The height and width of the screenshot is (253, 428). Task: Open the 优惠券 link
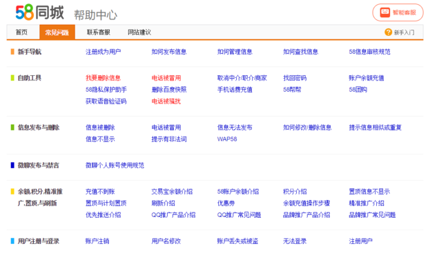pos(226,203)
